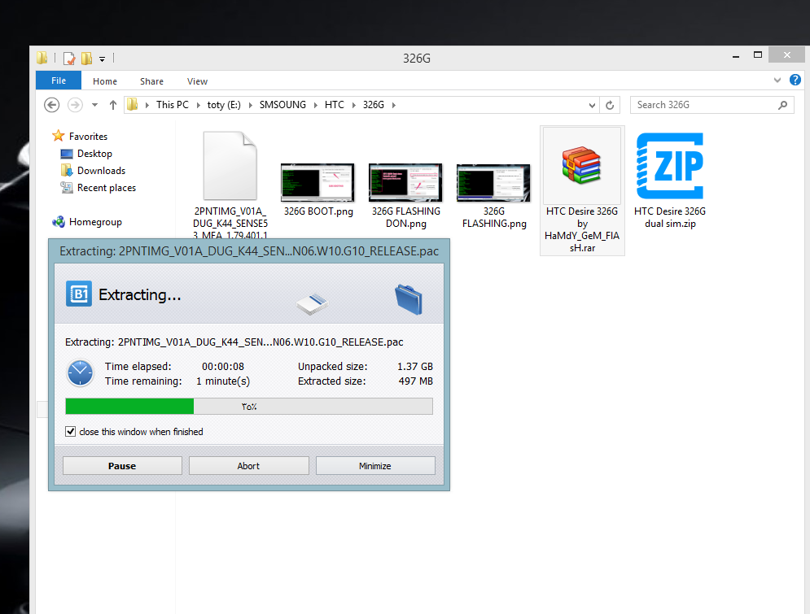Click the search magnifier icon

pyautogui.click(x=782, y=105)
